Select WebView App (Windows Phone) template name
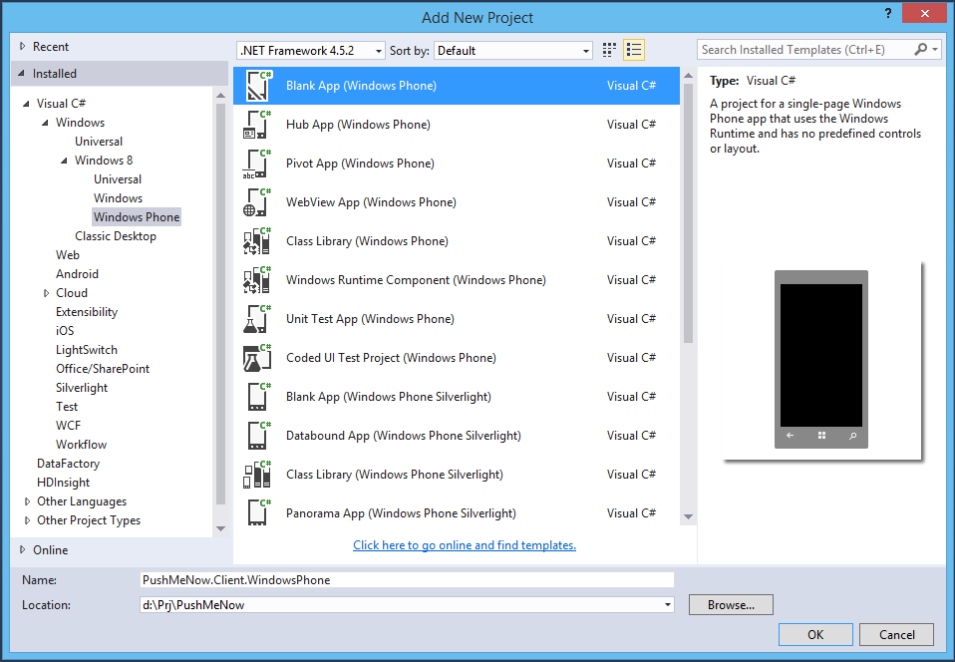The width and height of the screenshot is (955, 662). point(371,202)
